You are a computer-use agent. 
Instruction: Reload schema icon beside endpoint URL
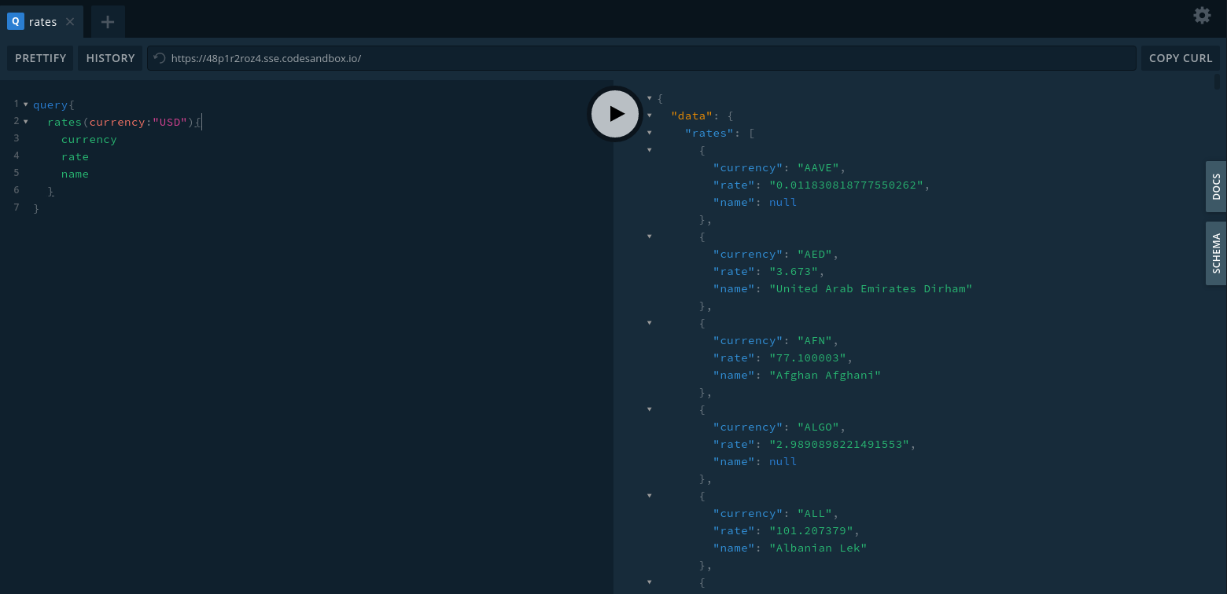pos(160,58)
